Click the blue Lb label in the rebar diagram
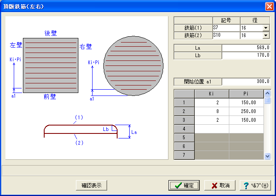The width and height of the screenshot is (276, 196). [x=106, y=129]
